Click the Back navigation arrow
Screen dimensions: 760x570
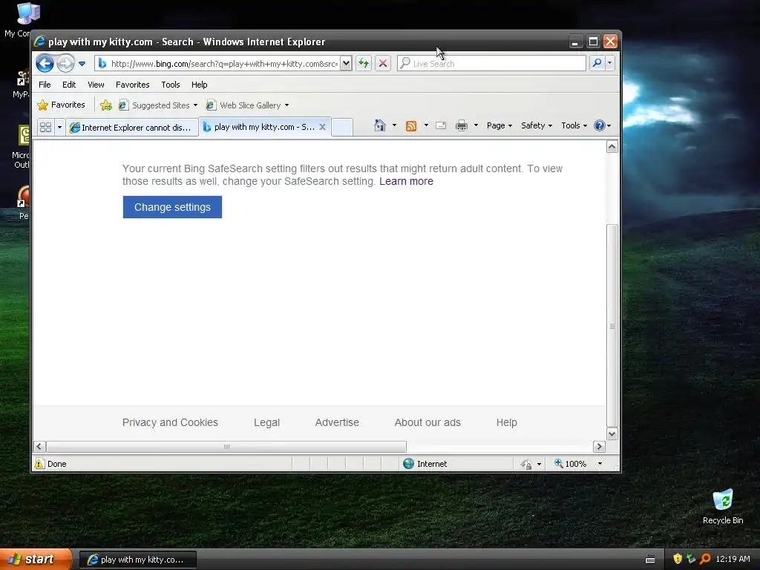pyautogui.click(x=45, y=63)
